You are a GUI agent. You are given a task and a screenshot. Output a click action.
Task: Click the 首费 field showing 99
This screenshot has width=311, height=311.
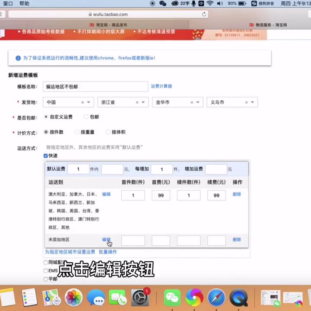tap(161, 195)
